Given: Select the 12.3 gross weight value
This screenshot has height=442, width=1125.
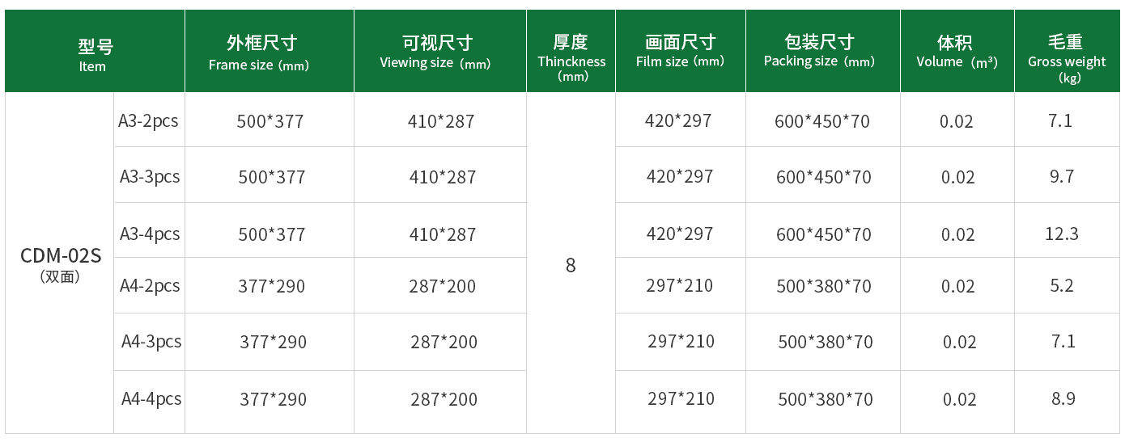Looking at the screenshot, I should (x=1062, y=234).
